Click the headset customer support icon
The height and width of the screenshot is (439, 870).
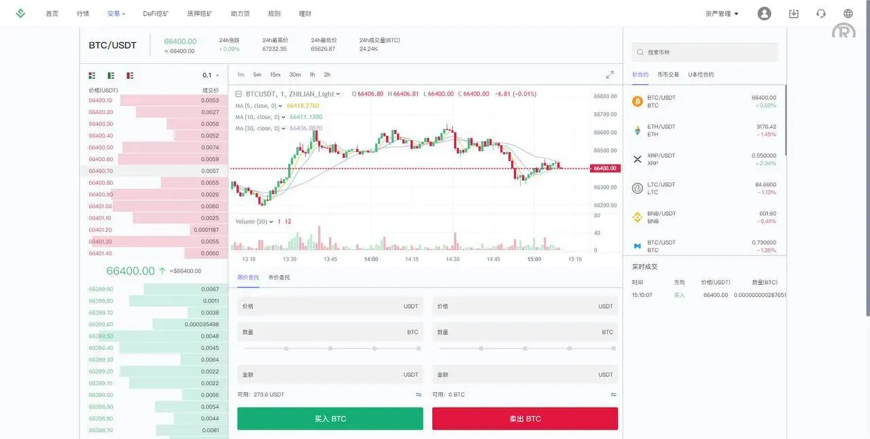820,12
